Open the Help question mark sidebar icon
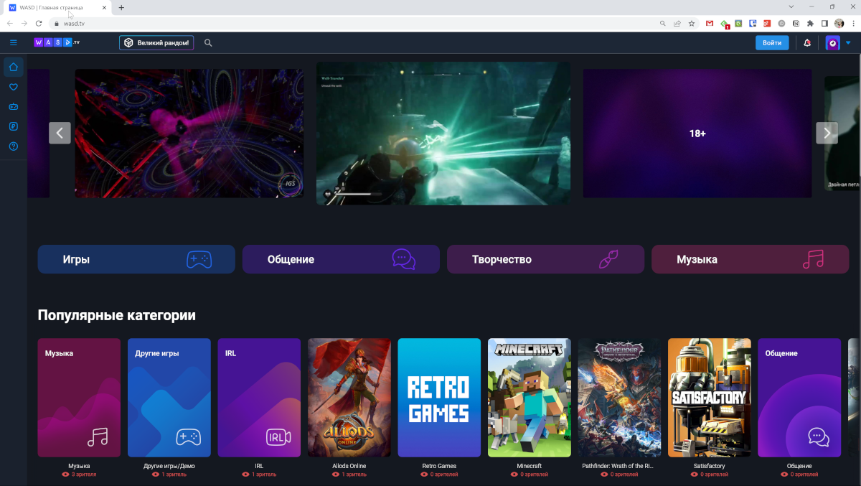This screenshot has height=486, width=861. click(x=14, y=146)
